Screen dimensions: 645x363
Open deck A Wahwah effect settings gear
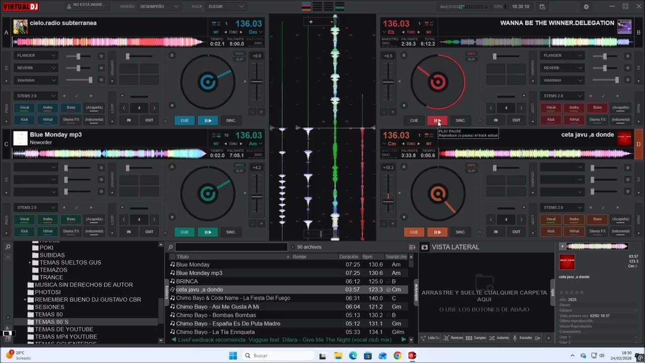(101, 80)
